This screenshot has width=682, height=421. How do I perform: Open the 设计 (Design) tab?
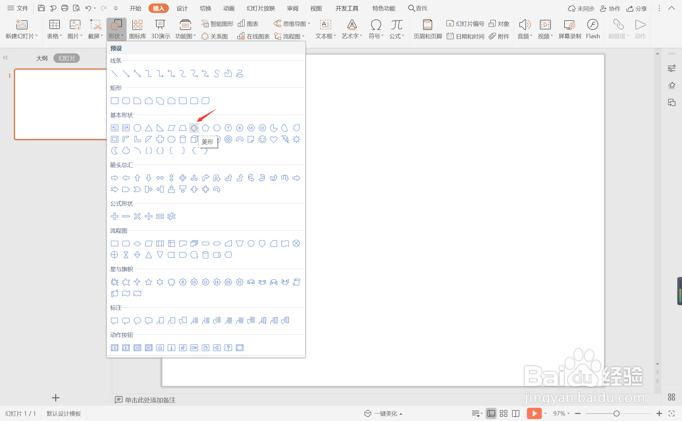coord(182,8)
